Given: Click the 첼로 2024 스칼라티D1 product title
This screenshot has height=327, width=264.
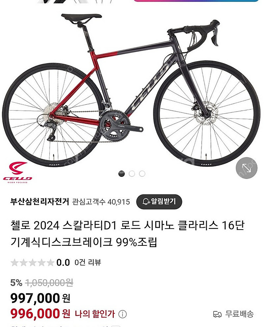Looking at the screenshot, I should point(127,234).
